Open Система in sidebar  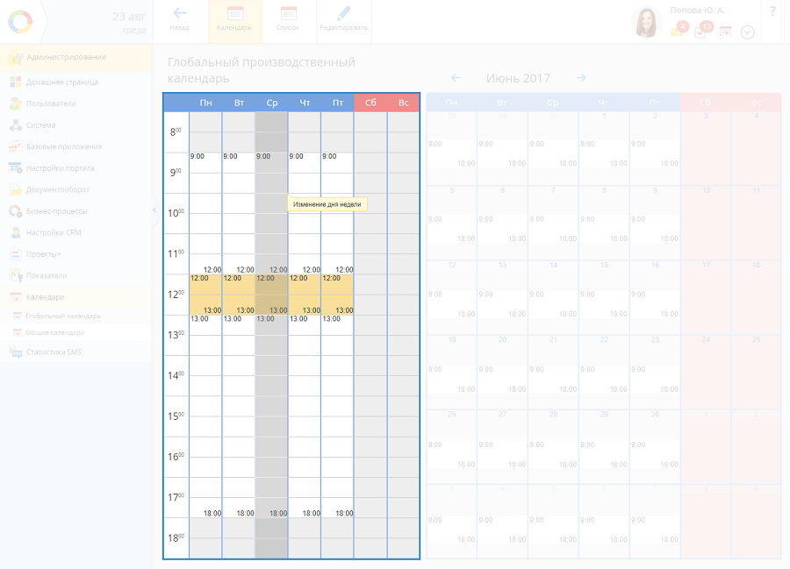pos(75,125)
